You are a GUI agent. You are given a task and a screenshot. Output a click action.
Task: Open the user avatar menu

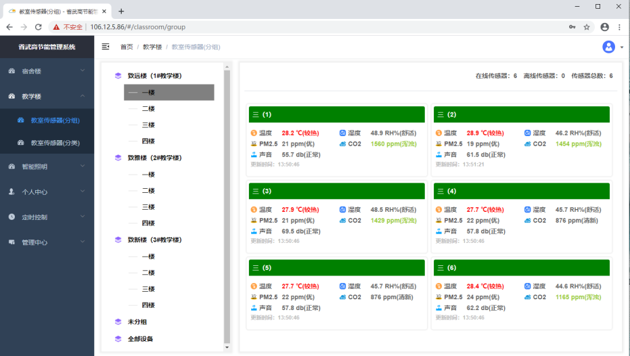coord(608,47)
